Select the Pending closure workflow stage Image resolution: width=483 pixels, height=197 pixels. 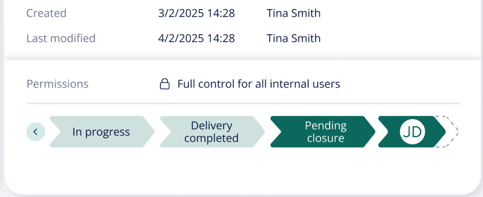pyautogui.click(x=323, y=132)
